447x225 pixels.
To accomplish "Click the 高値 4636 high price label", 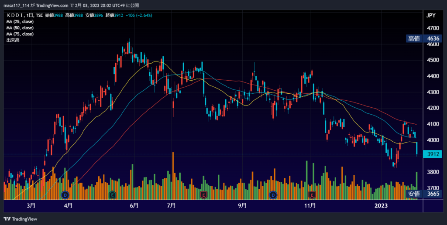I will tap(424, 38).
